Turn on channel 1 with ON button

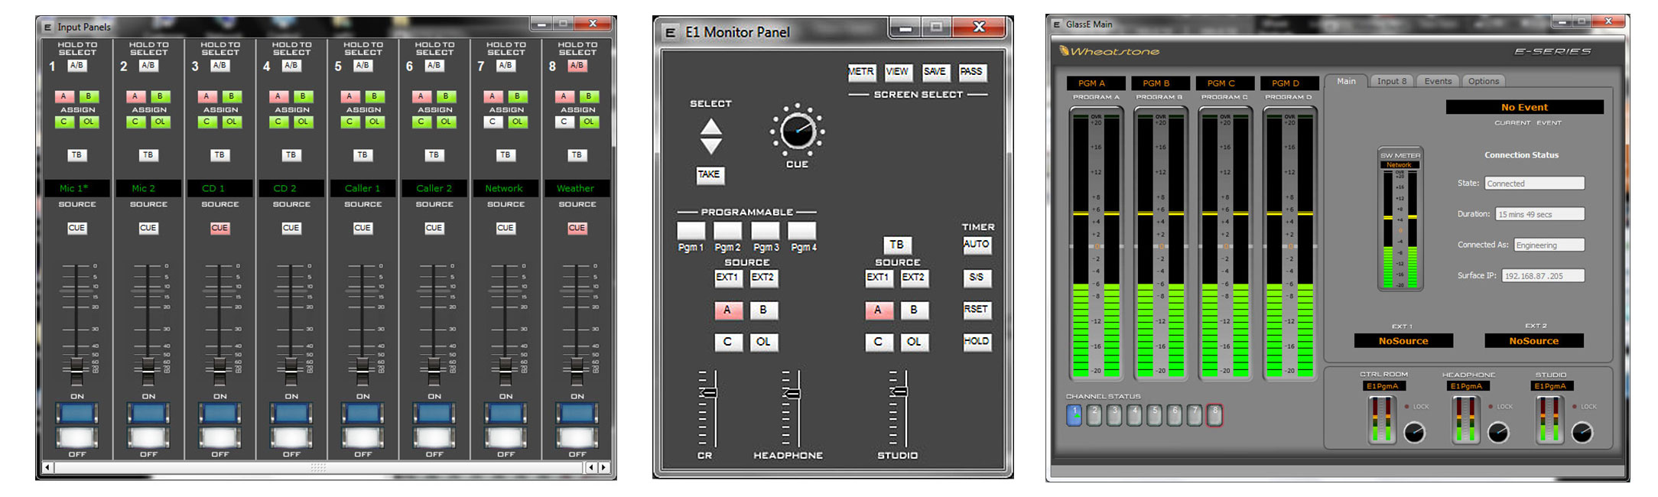[x=77, y=414]
